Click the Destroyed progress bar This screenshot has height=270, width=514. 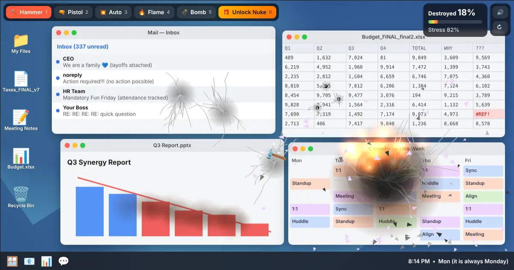[455, 22]
